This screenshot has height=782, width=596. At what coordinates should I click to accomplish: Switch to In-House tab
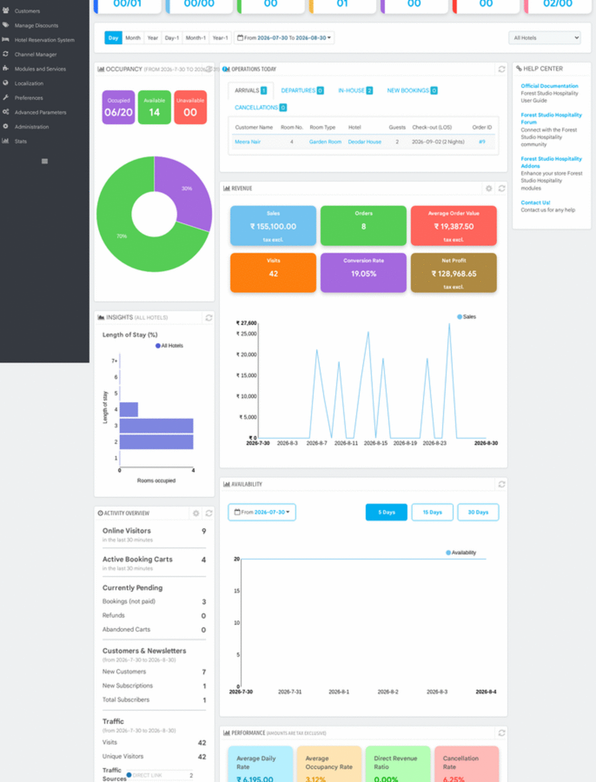pyautogui.click(x=355, y=90)
